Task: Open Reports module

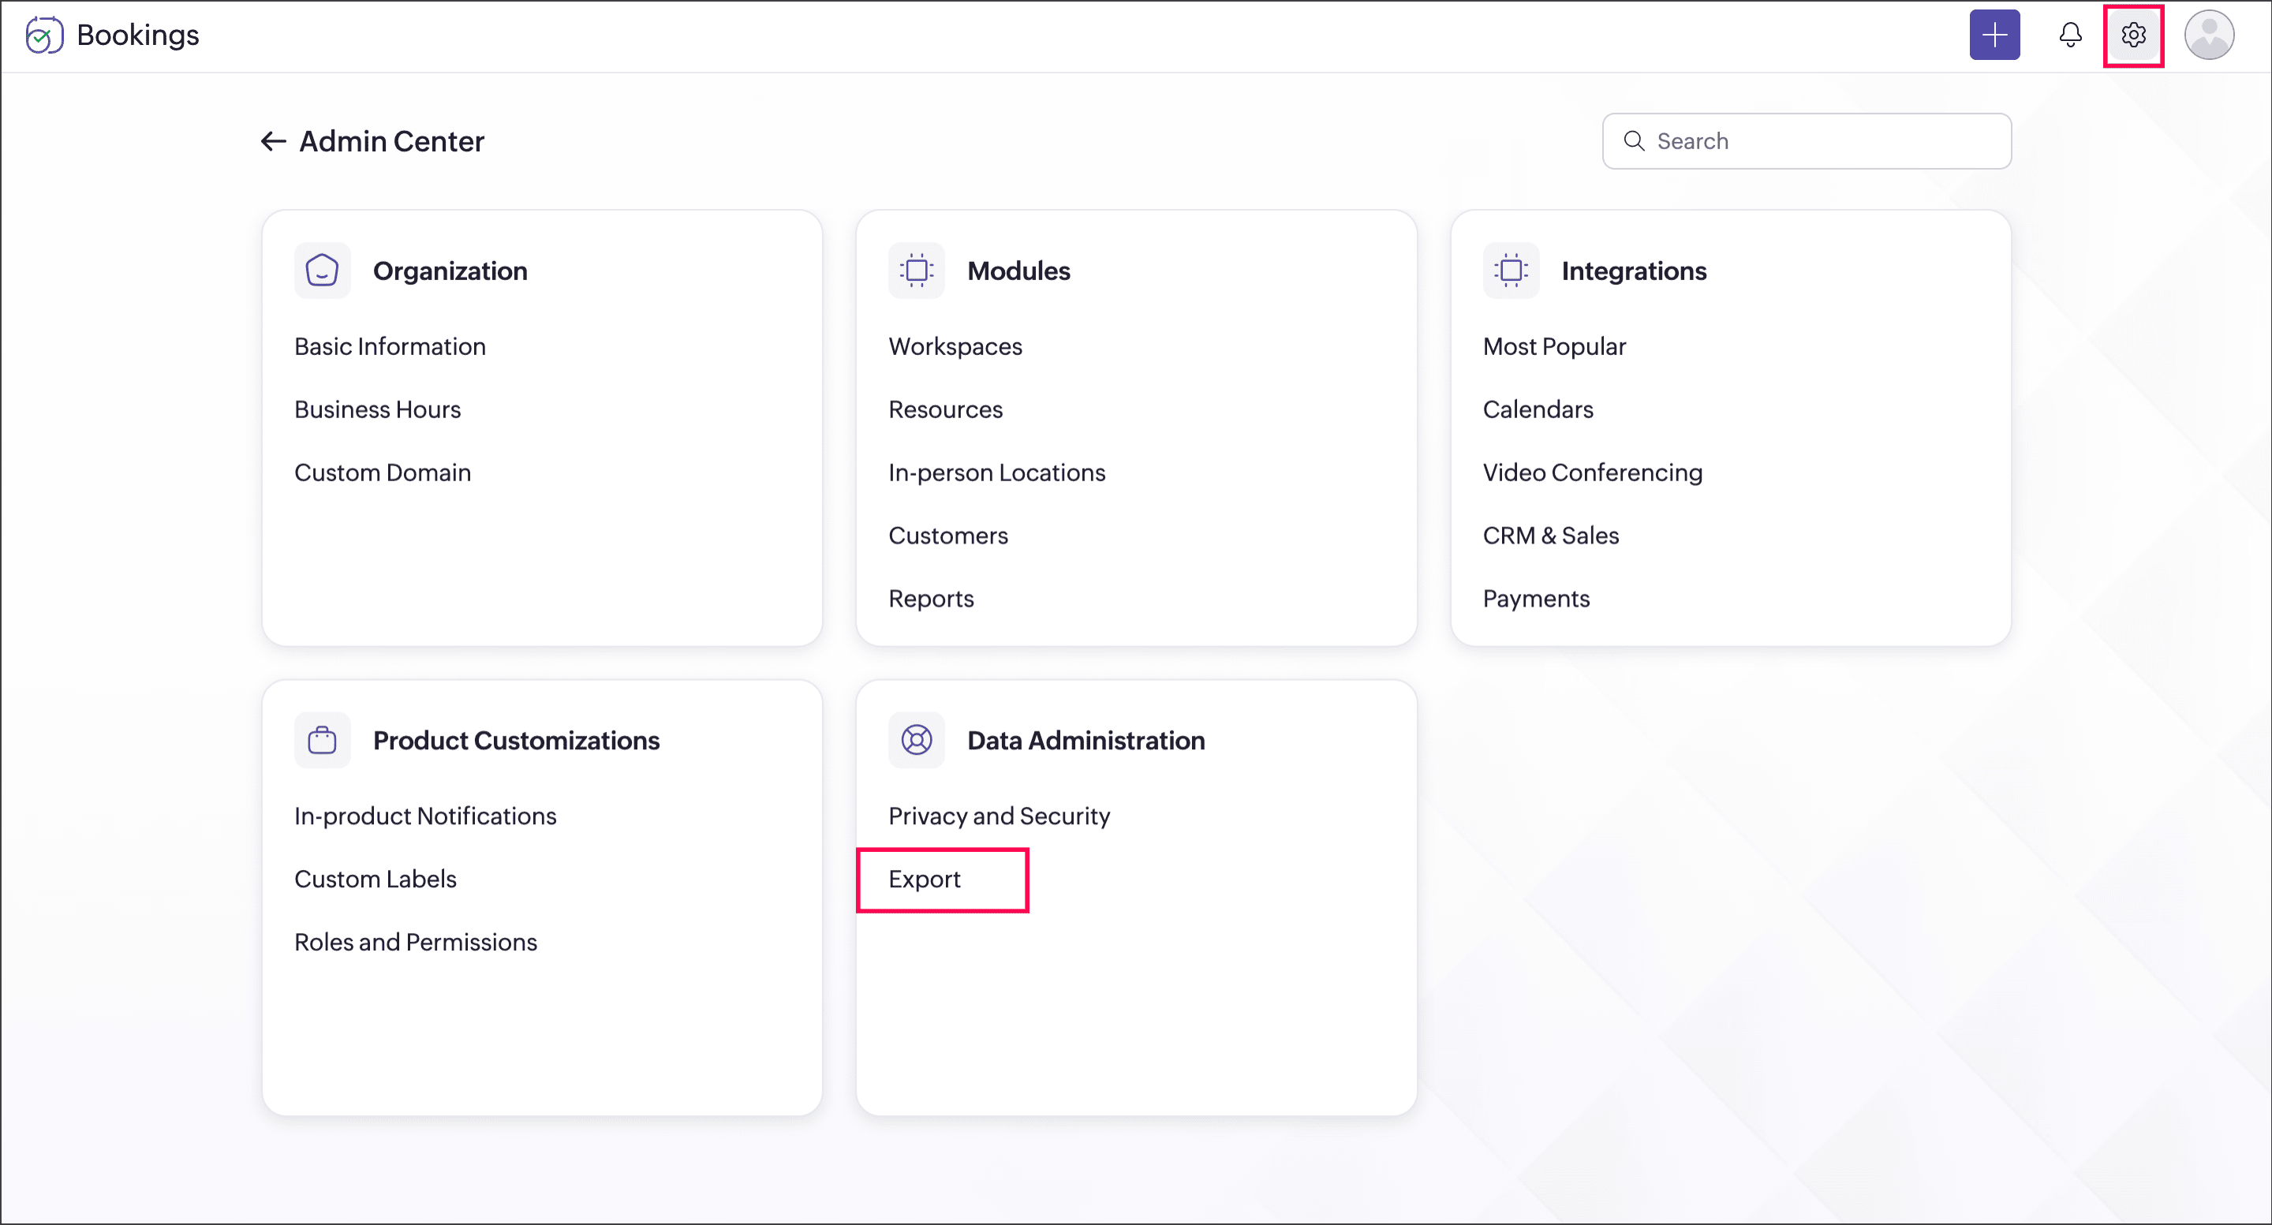Action: 932,599
